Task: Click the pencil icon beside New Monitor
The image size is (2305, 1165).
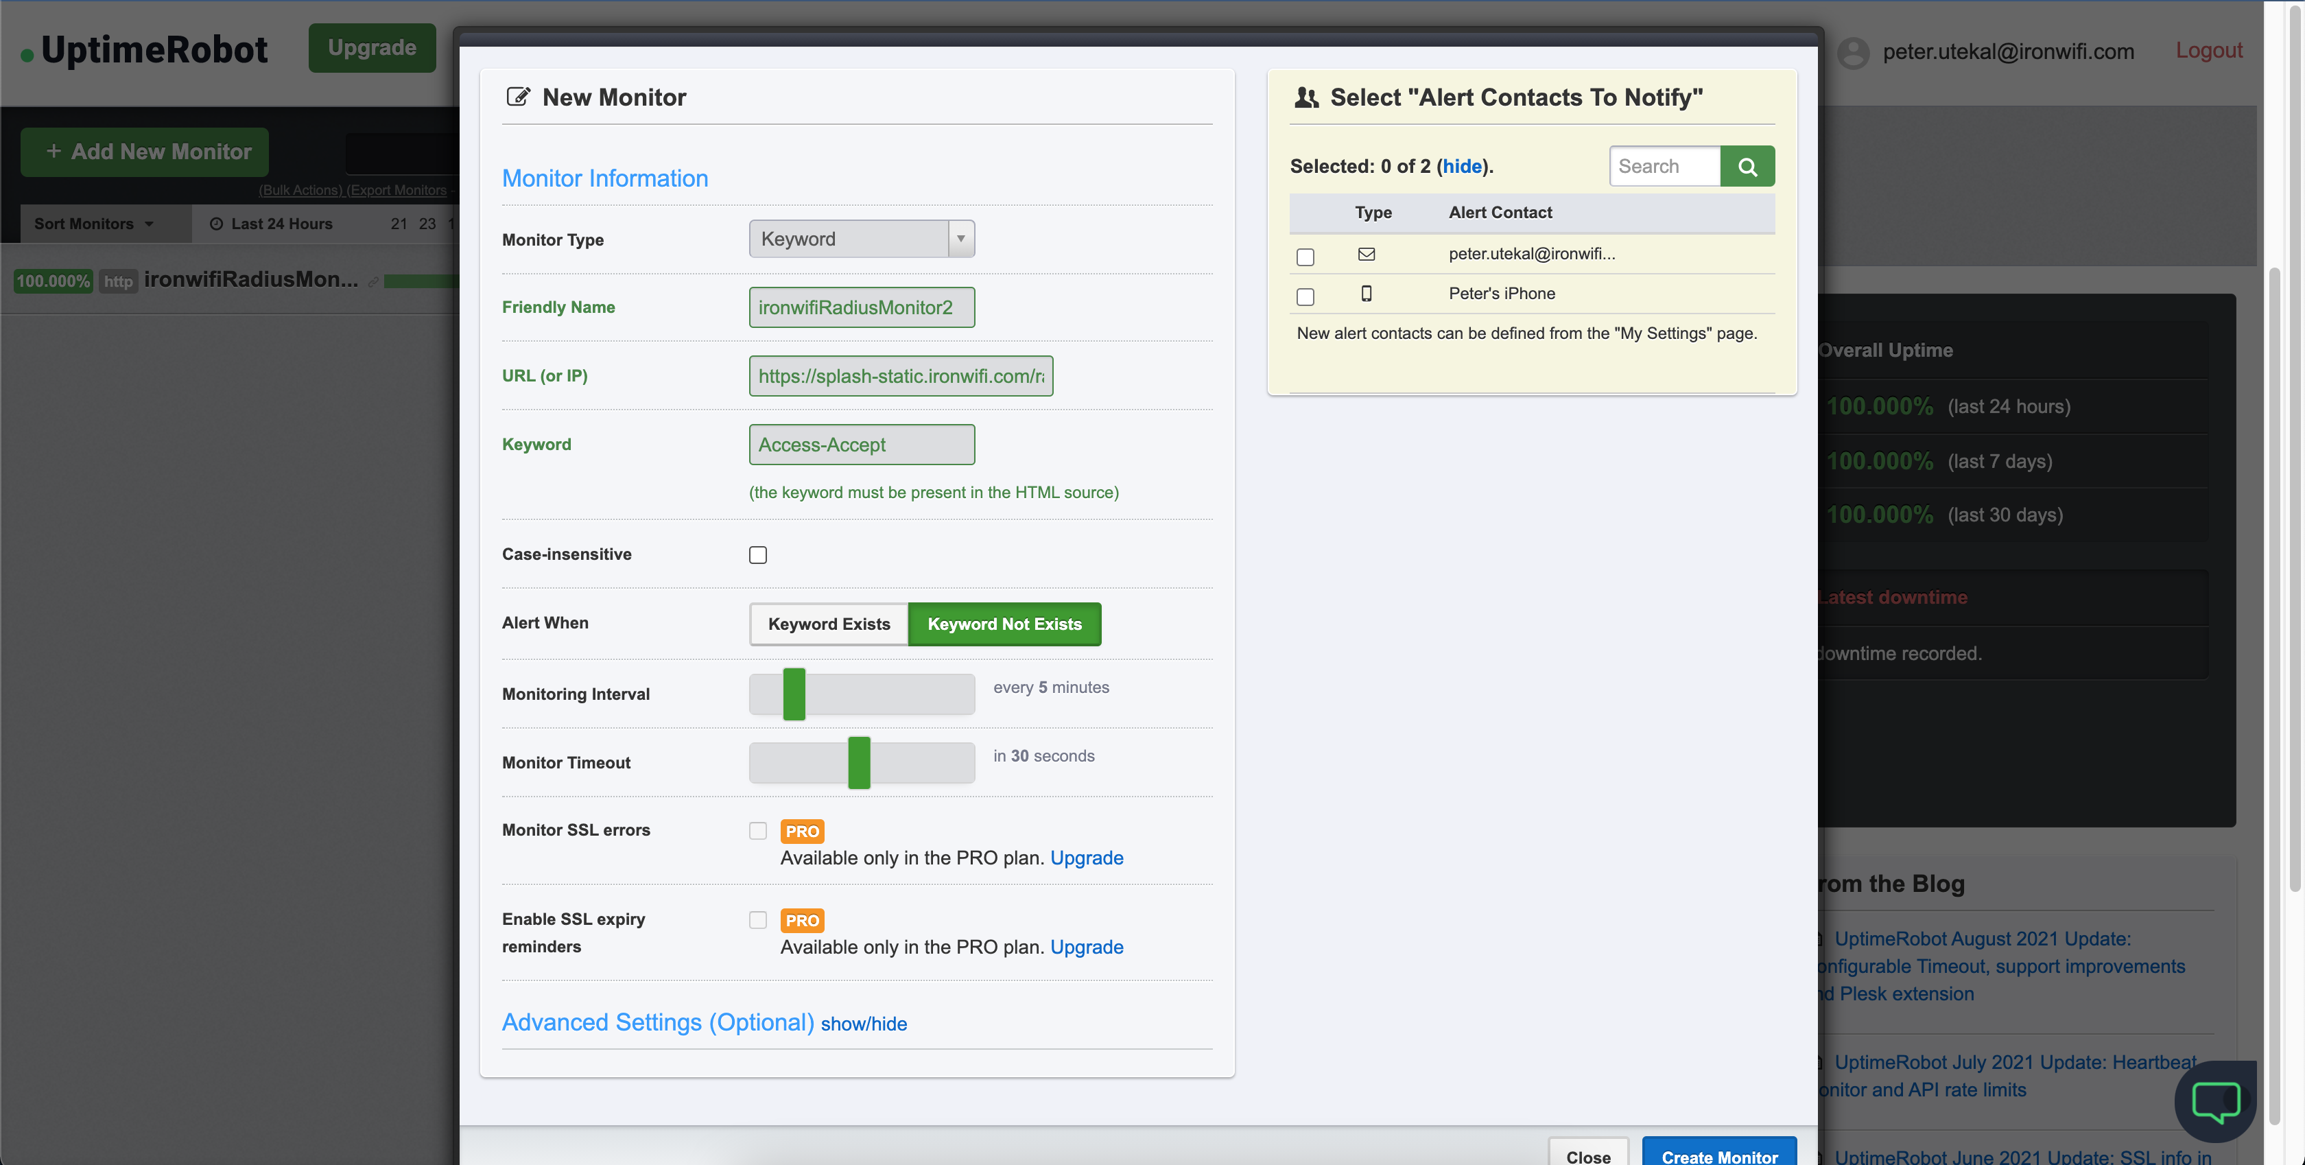Action: click(519, 97)
